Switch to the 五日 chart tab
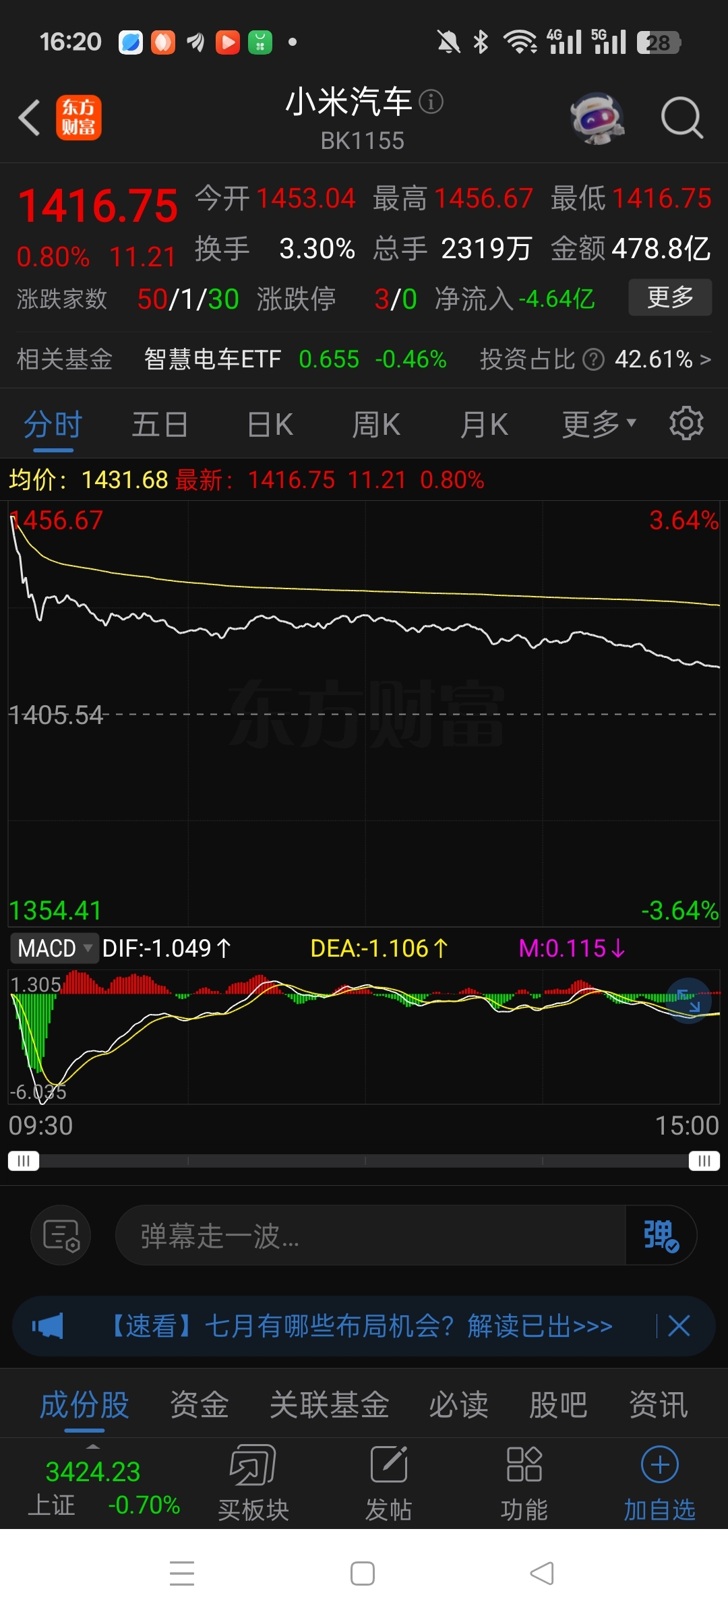Image resolution: width=728 pixels, height=1618 pixels. (160, 425)
